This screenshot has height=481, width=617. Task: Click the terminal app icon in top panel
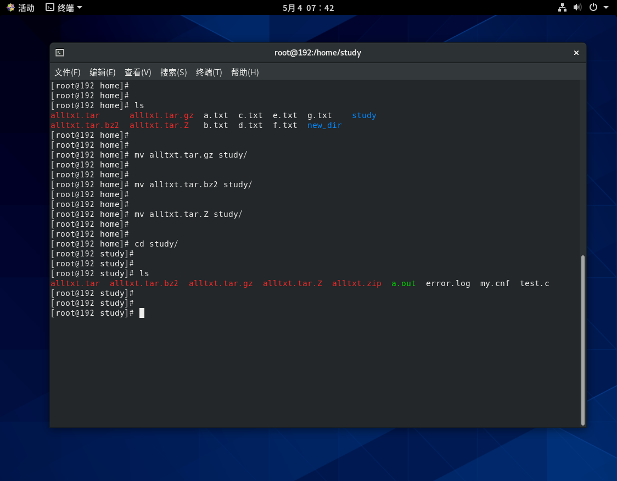tap(50, 8)
